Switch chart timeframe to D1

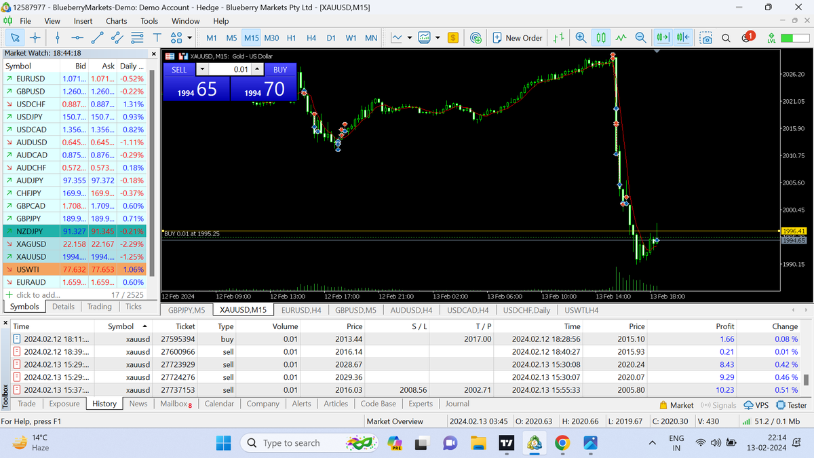[331, 38]
